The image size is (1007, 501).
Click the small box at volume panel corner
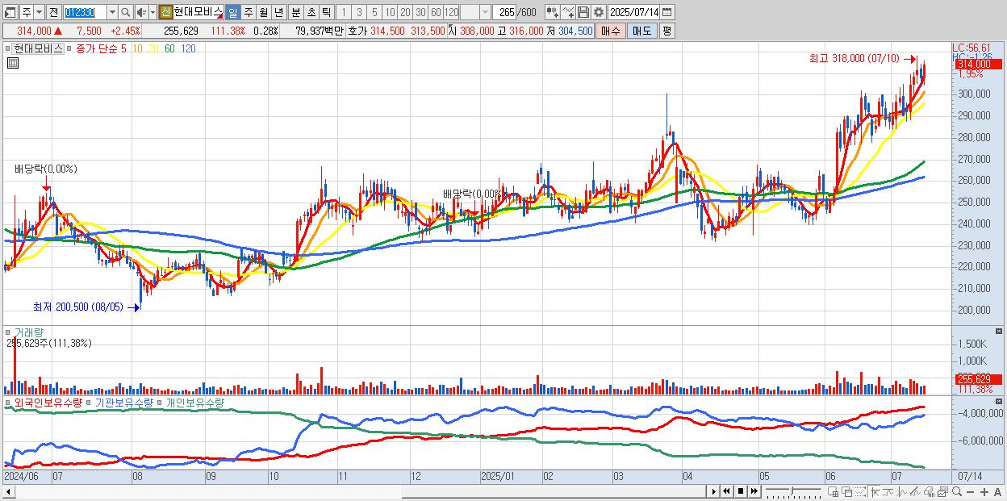tap(999, 332)
